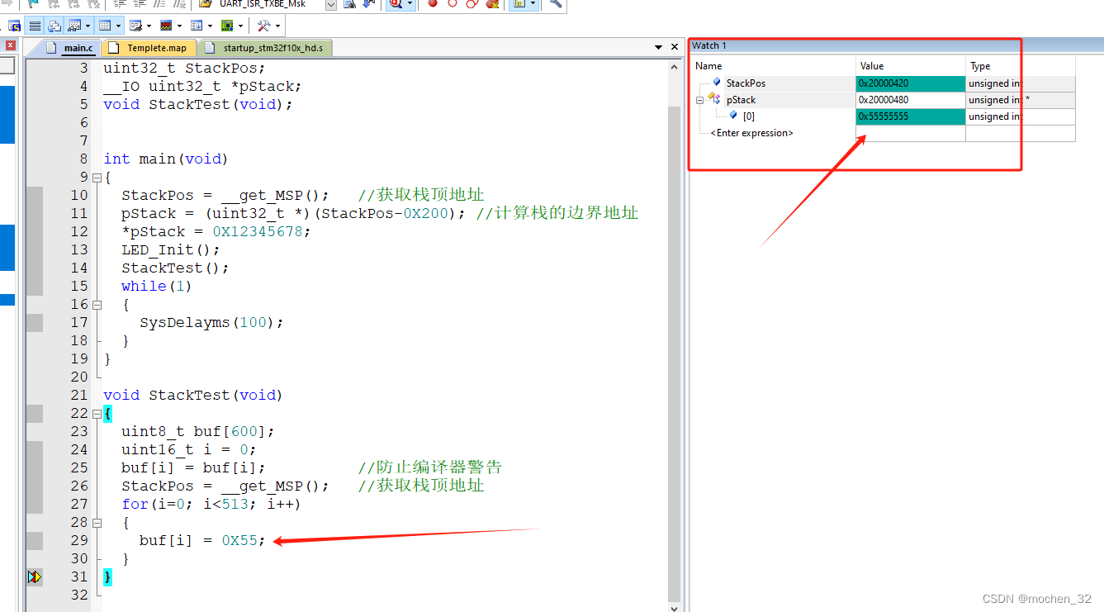Click the red Insert Breakpoint icon
1104x612 pixels.
(x=432, y=3)
